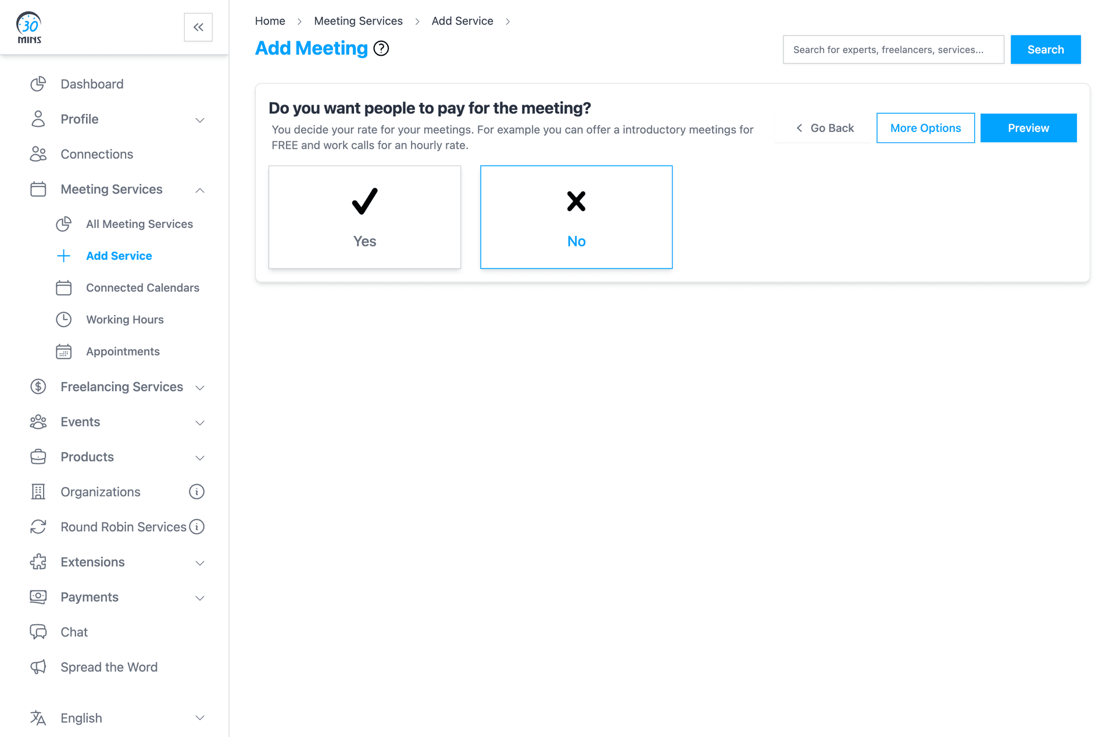Click the Spread the Word megaphone icon
This screenshot has width=1116, height=737.
click(38, 667)
